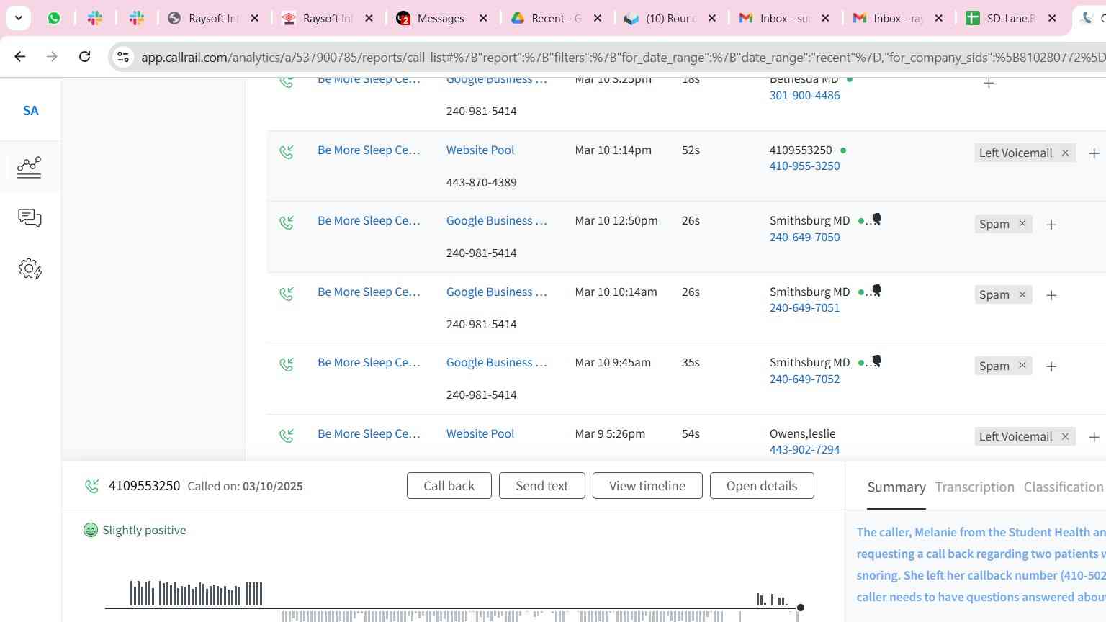
Task: Open phone number link 301-900-4486
Action: click(x=804, y=95)
